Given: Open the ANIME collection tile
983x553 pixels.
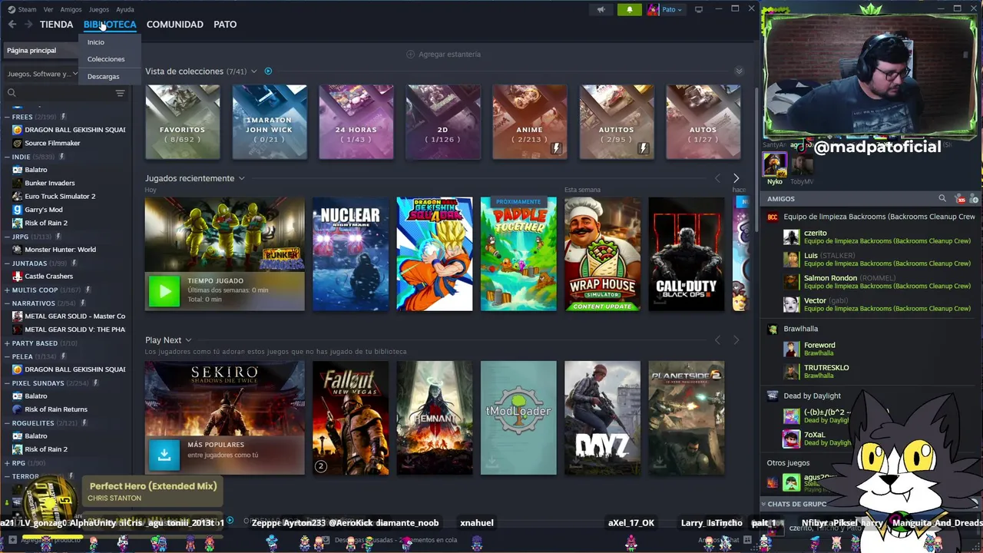Looking at the screenshot, I should (529, 122).
